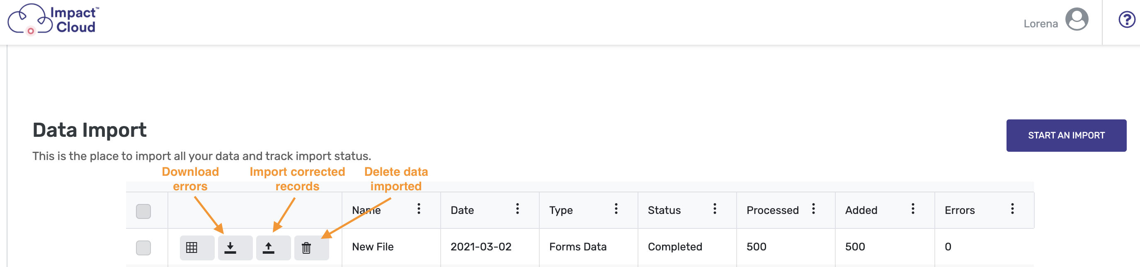
Task: Open the Name column options menu
Action: (x=419, y=209)
